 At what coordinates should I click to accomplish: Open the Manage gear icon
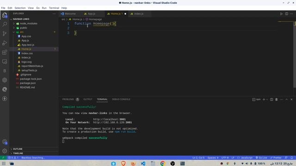click(5, 151)
